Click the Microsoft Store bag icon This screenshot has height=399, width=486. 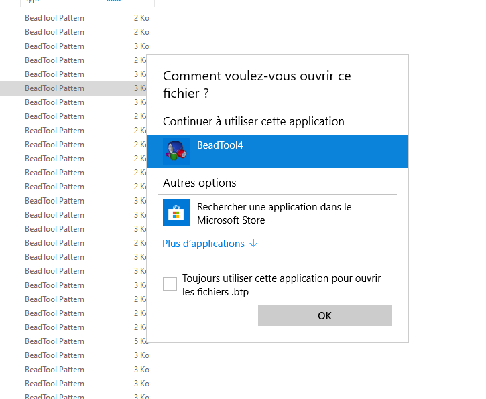tap(176, 213)
